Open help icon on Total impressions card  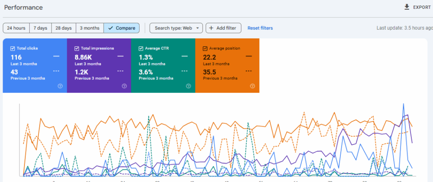124,86
